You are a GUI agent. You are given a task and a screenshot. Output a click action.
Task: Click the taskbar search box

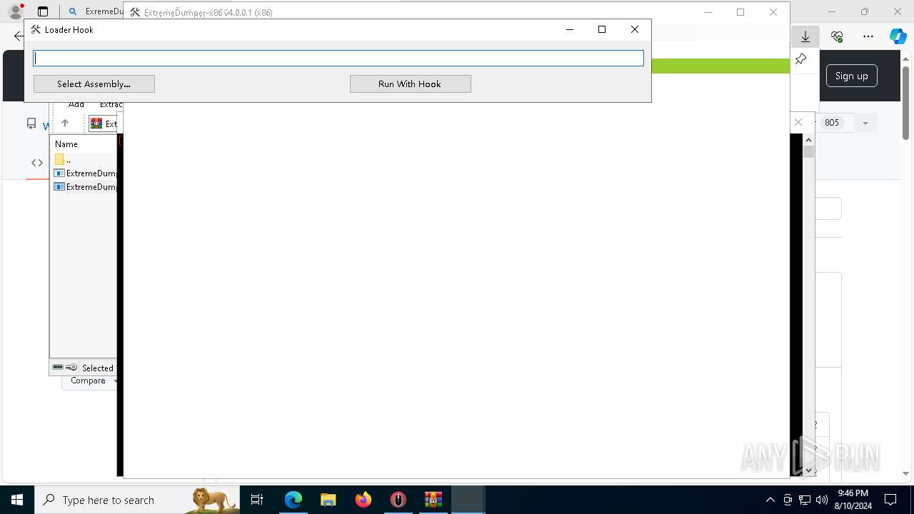pos(137,500)
